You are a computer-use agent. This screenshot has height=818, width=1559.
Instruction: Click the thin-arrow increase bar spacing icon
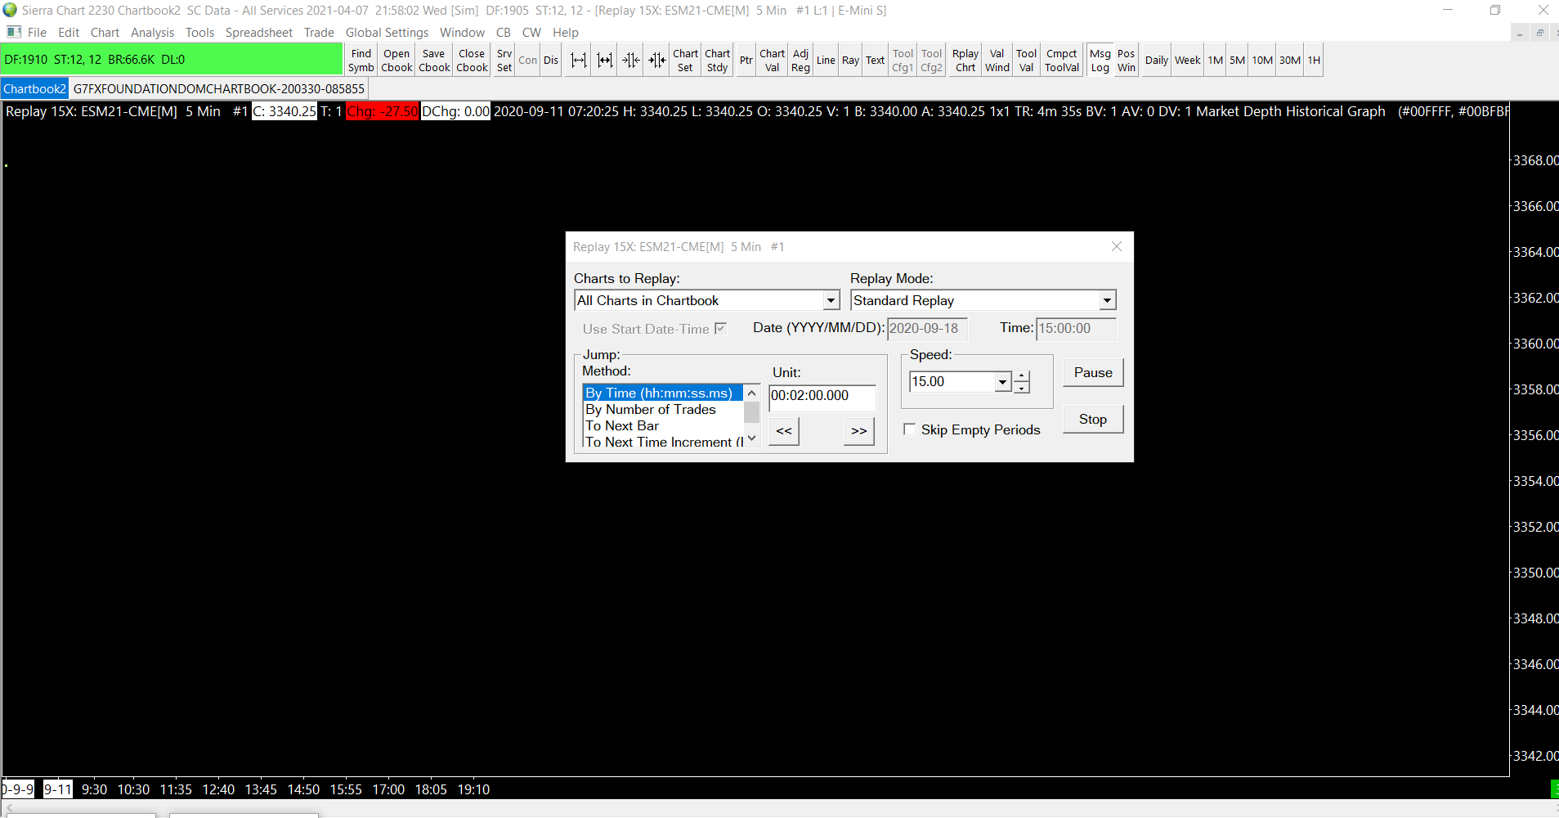pos(579,61)
